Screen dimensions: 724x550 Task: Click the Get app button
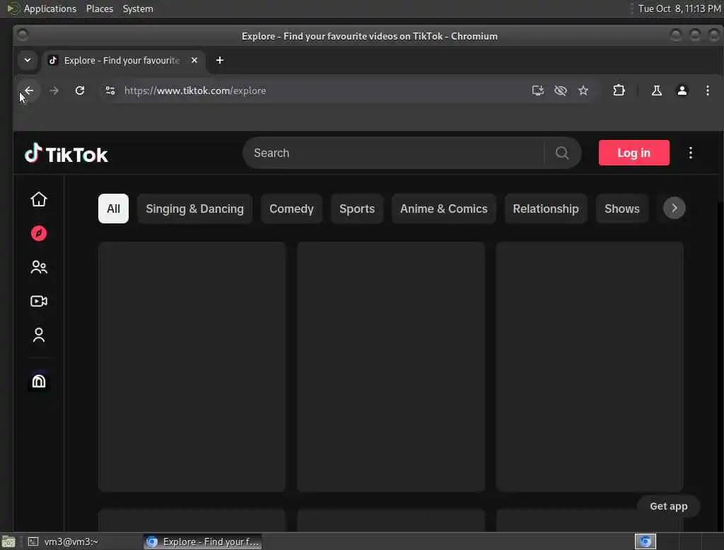(669, 506)
